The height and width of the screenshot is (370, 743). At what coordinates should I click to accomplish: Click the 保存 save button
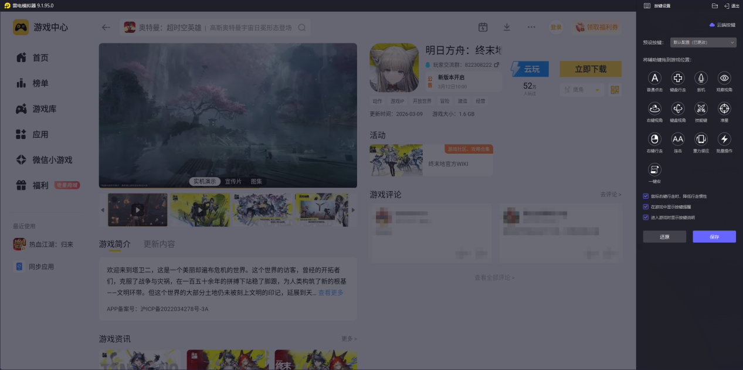pos(714,237)
